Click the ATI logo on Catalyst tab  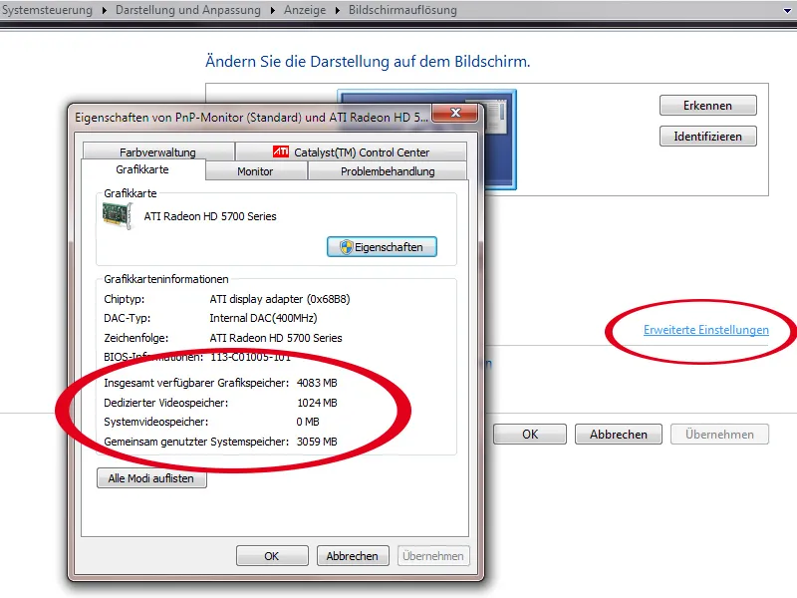point(281,151)
